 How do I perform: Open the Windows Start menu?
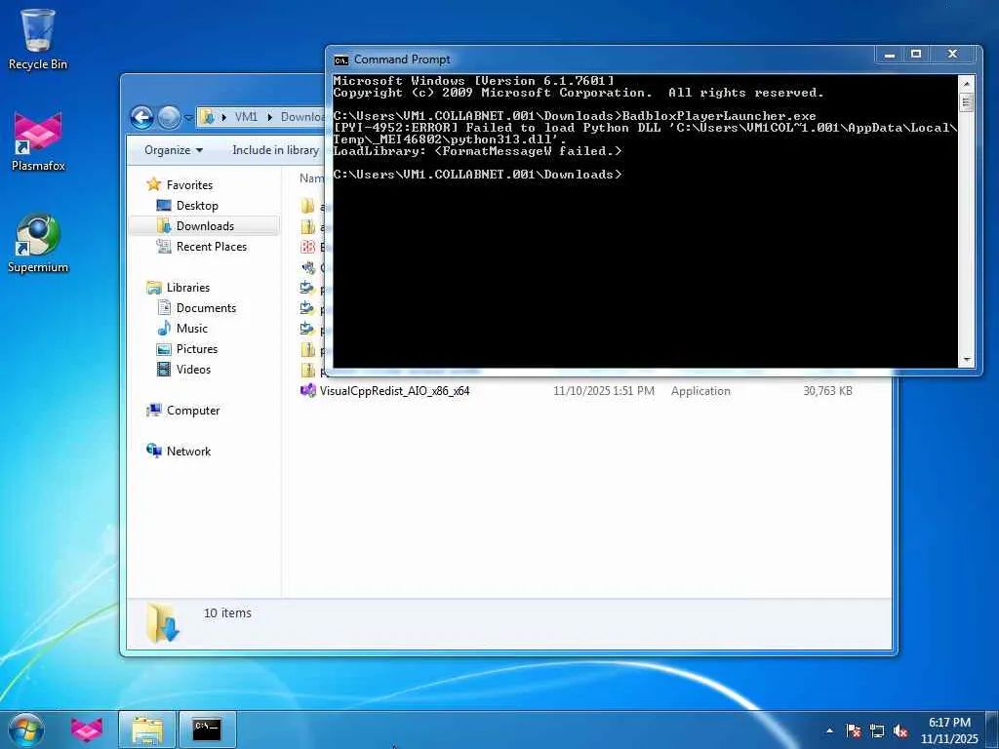click(x=26, y=729)
